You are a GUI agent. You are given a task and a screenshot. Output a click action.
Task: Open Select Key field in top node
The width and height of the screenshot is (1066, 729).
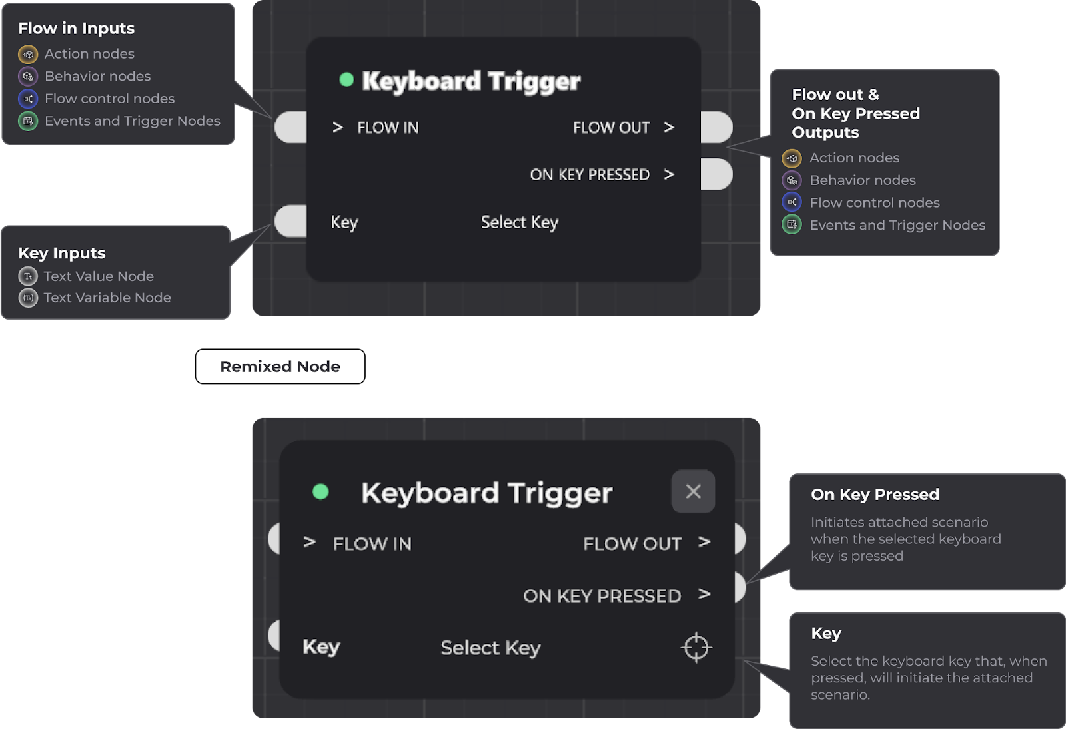point(520,222)
